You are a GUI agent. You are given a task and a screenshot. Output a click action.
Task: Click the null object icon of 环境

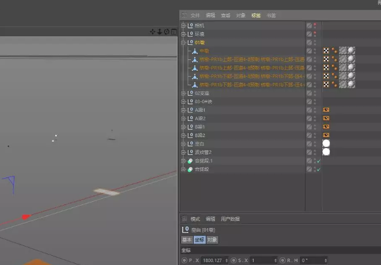[190, 34]
